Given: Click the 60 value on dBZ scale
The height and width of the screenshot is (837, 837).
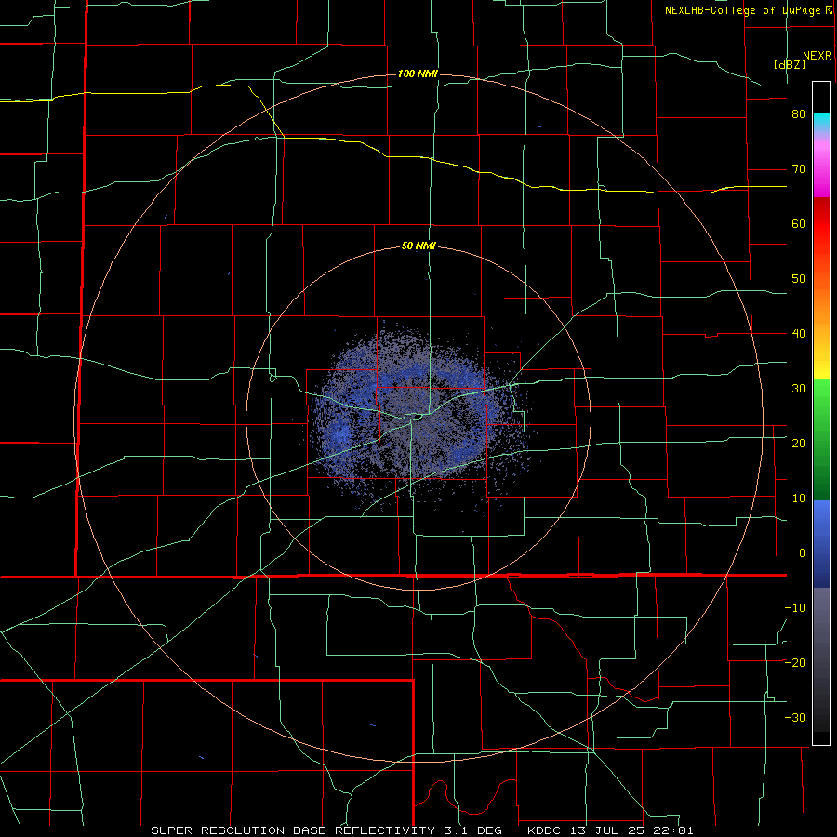Looking at the screenshot, I should (799, 224).
